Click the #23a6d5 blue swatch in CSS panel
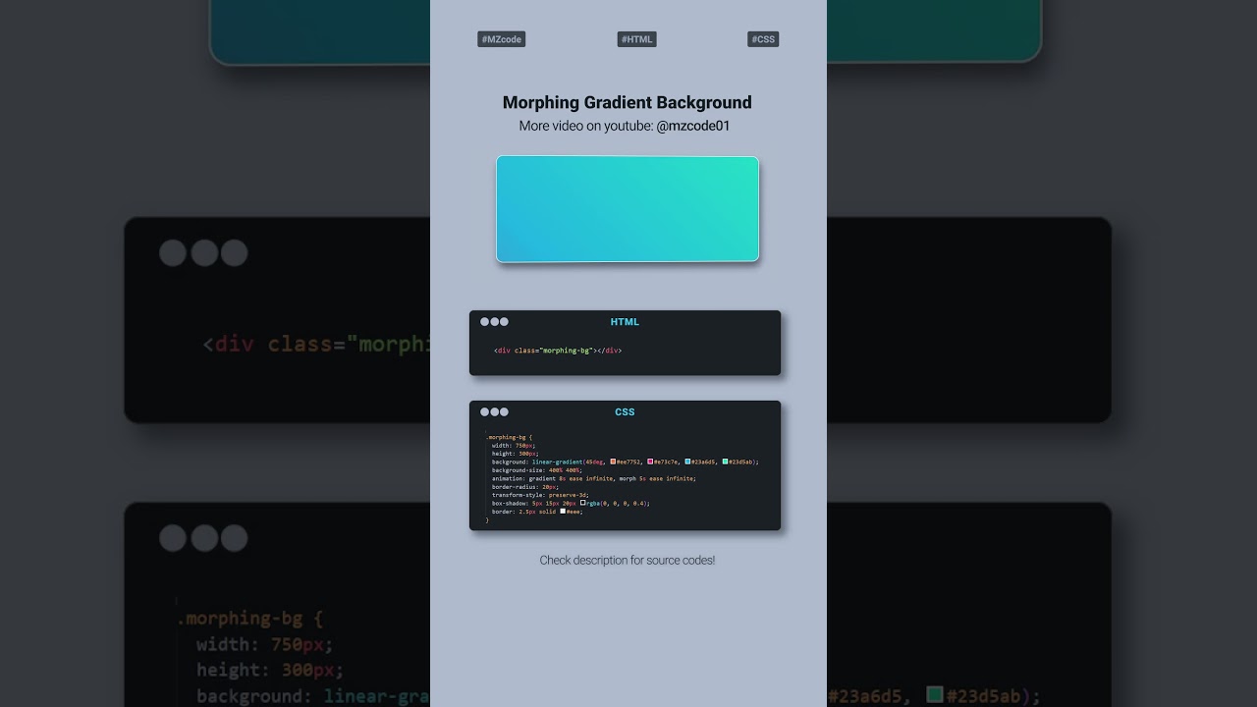1257x707 pixels. coord(687,462)
